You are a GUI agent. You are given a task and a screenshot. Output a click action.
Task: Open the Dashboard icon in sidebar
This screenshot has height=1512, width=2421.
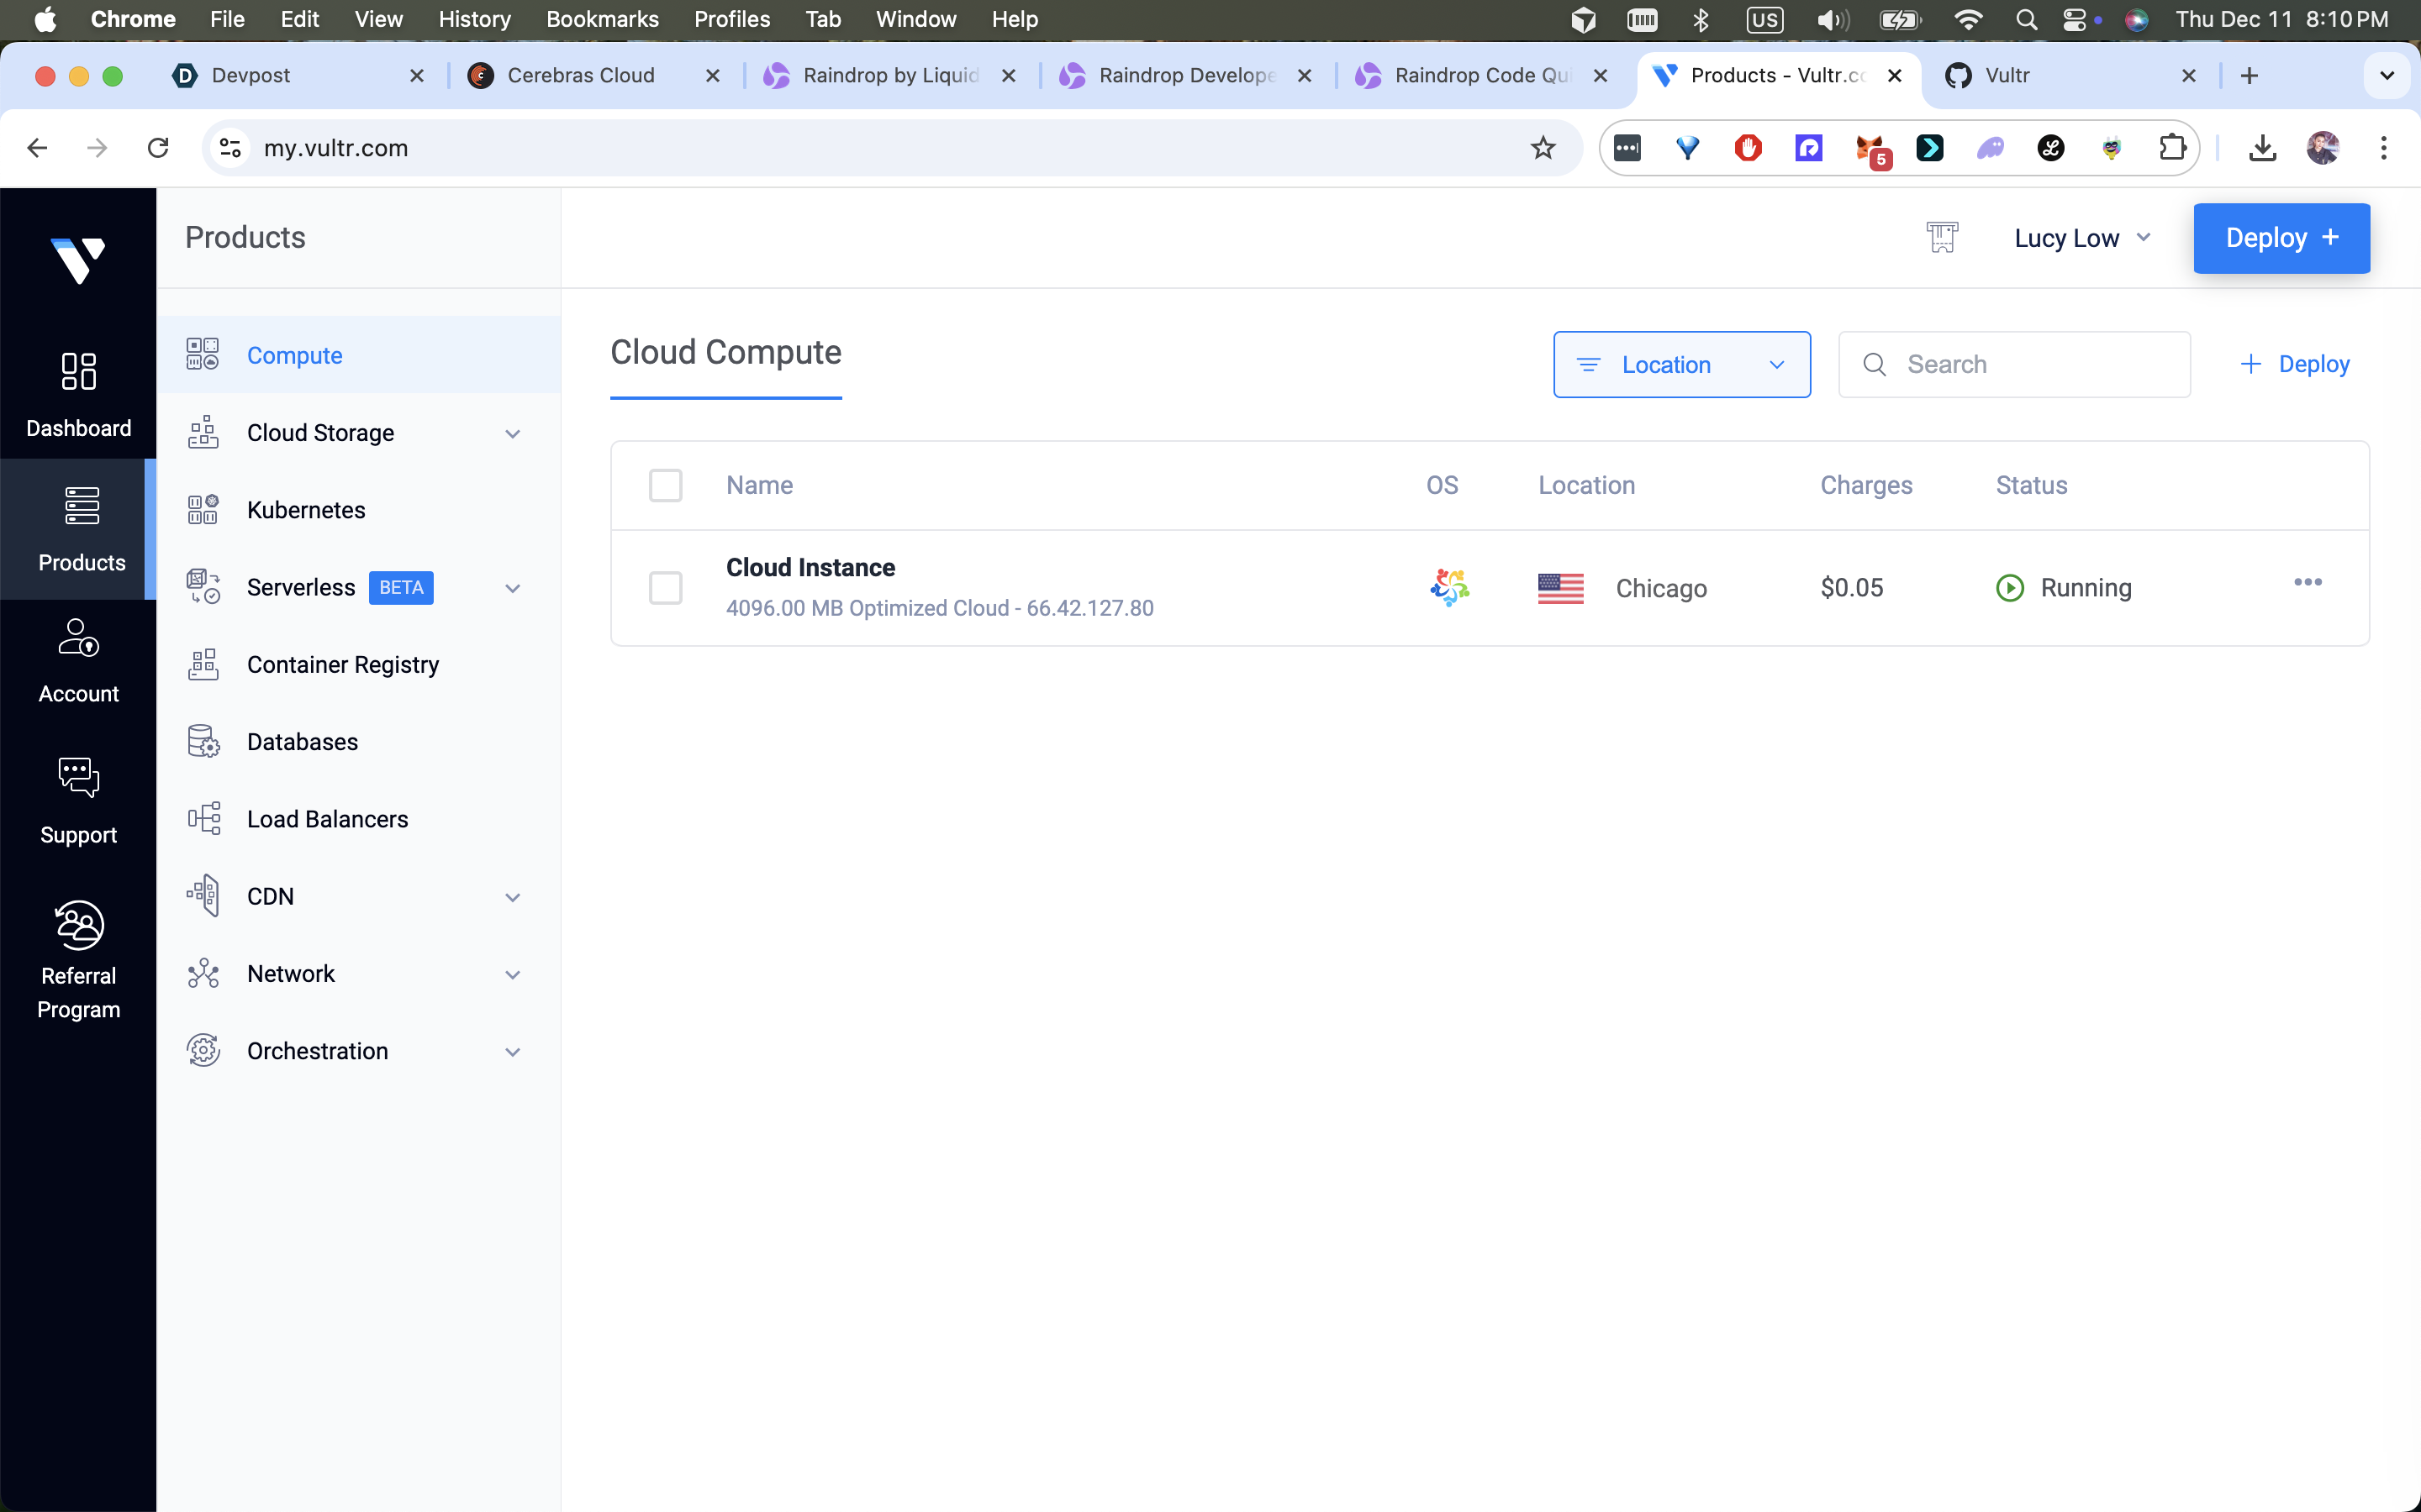(x=78, y=372)
